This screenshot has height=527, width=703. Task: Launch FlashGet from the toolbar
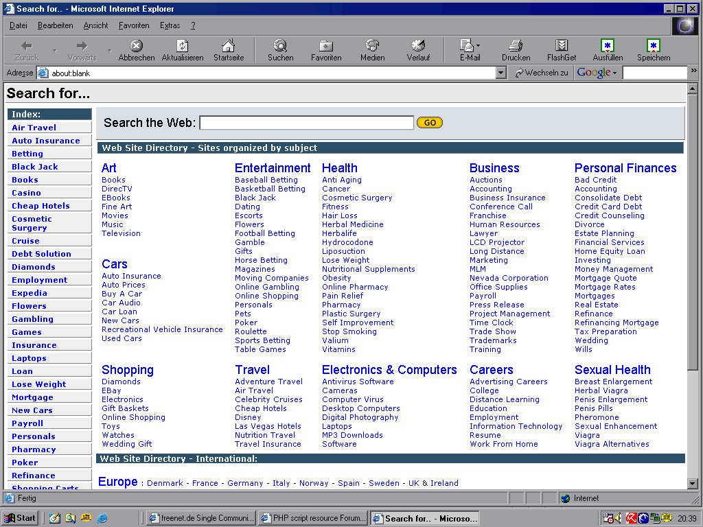coord(562,46)
